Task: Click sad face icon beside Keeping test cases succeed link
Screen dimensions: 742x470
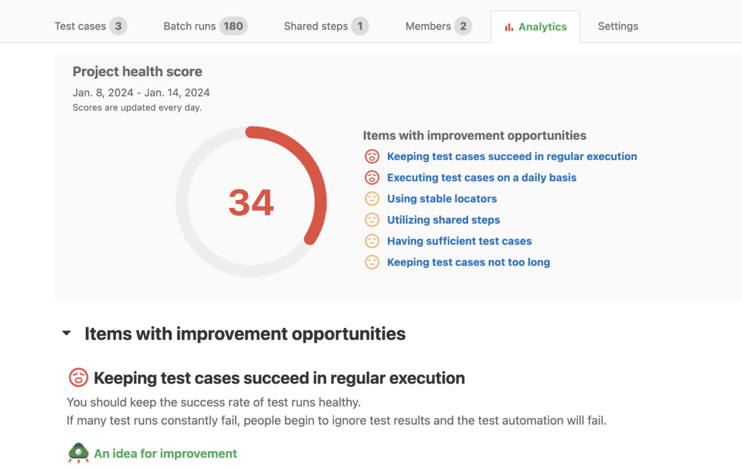Action: [x=372, y=157]
